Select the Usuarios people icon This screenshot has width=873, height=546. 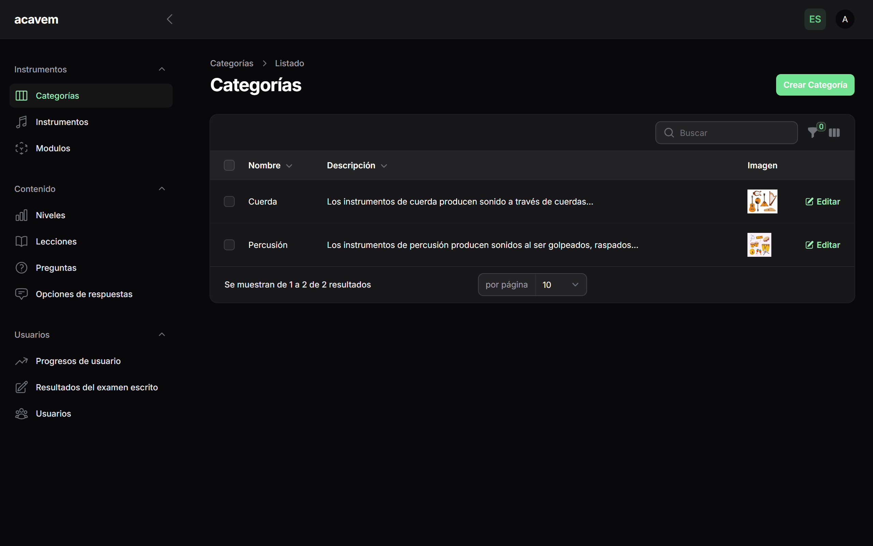click(21, 414)
